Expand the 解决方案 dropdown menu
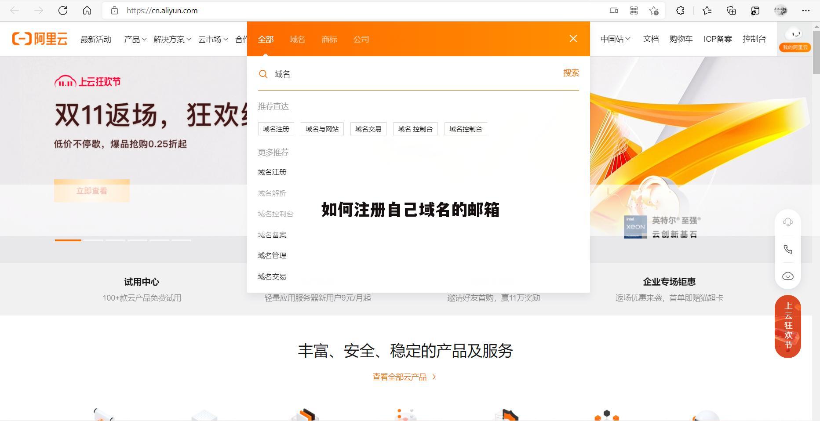 (172, 39)
